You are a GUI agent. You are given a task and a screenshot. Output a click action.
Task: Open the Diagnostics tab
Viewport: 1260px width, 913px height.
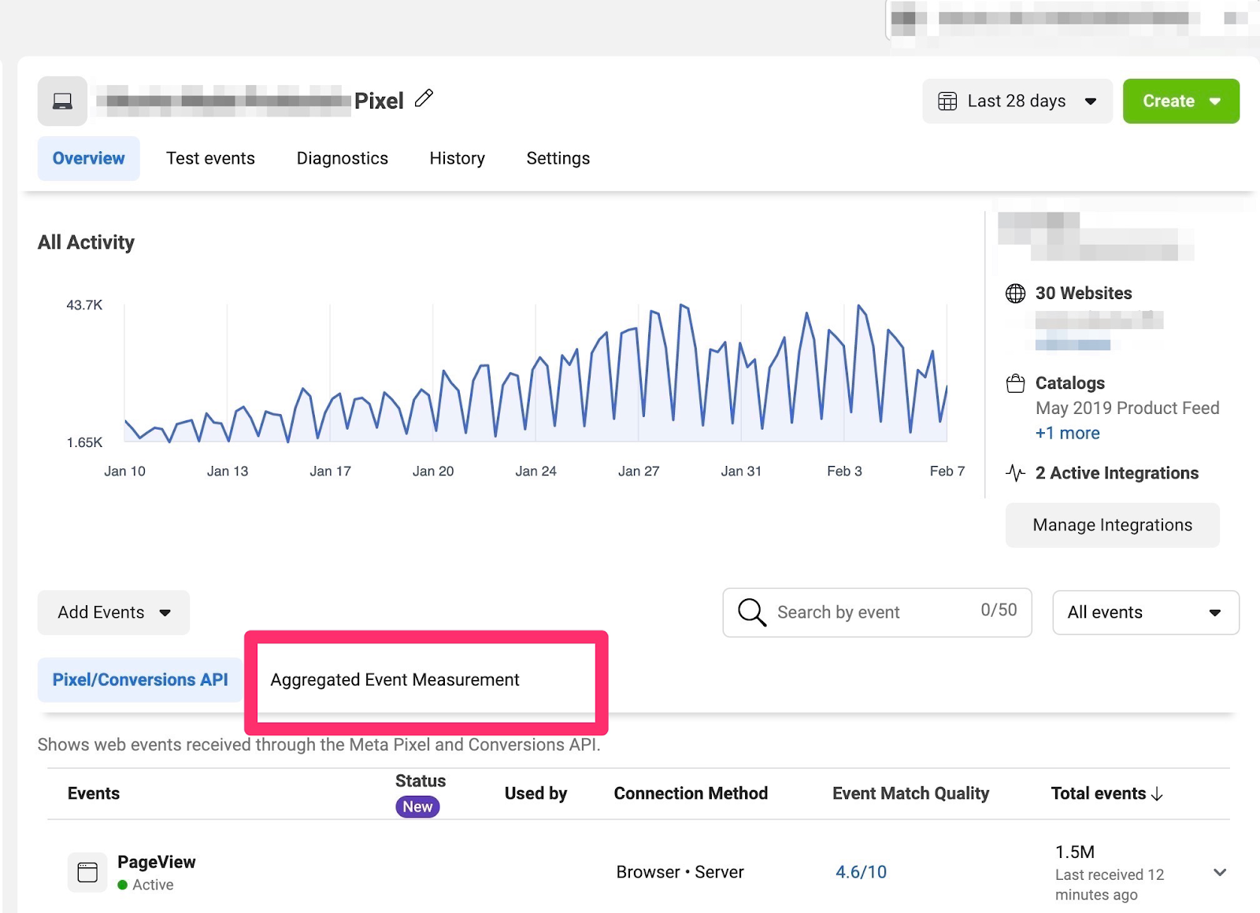click(342, 158)
